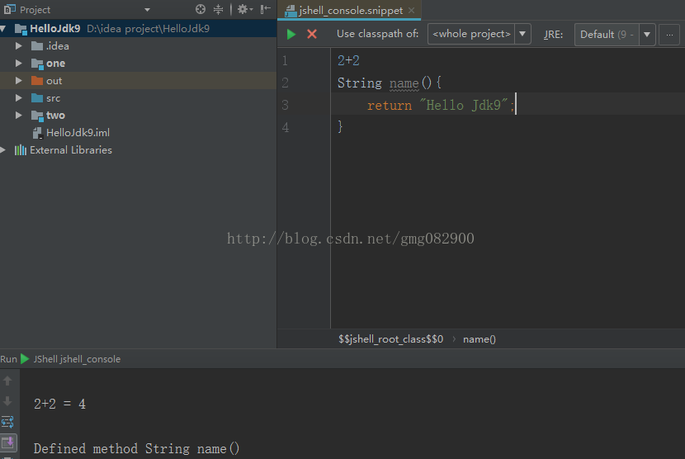Open the Project view type dropdown
Screen dimensions: 685x459
(x=147, y=10)
